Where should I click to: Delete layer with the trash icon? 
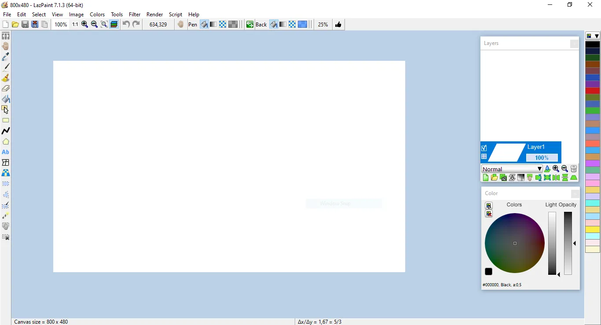(x=574, y=169)
